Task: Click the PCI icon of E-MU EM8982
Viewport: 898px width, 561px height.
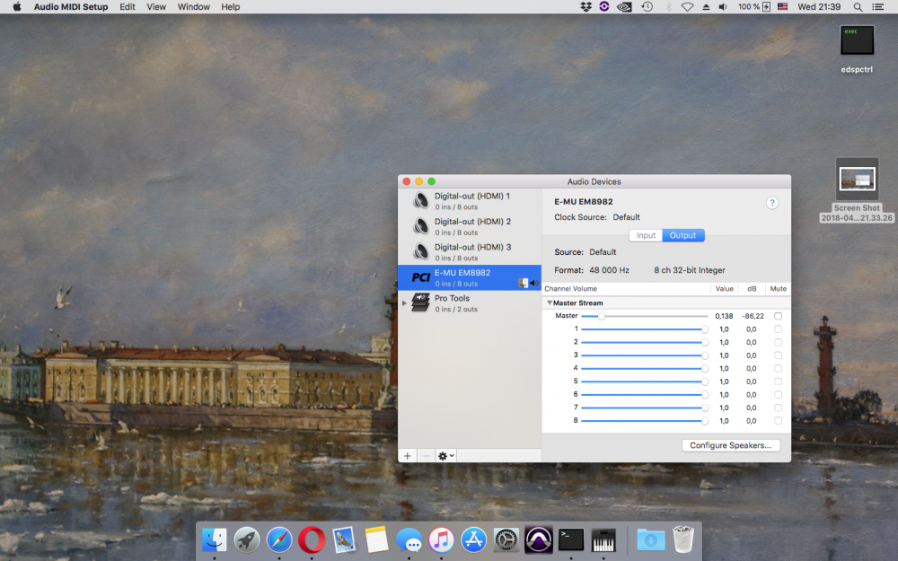Action: tap(421, 277)
